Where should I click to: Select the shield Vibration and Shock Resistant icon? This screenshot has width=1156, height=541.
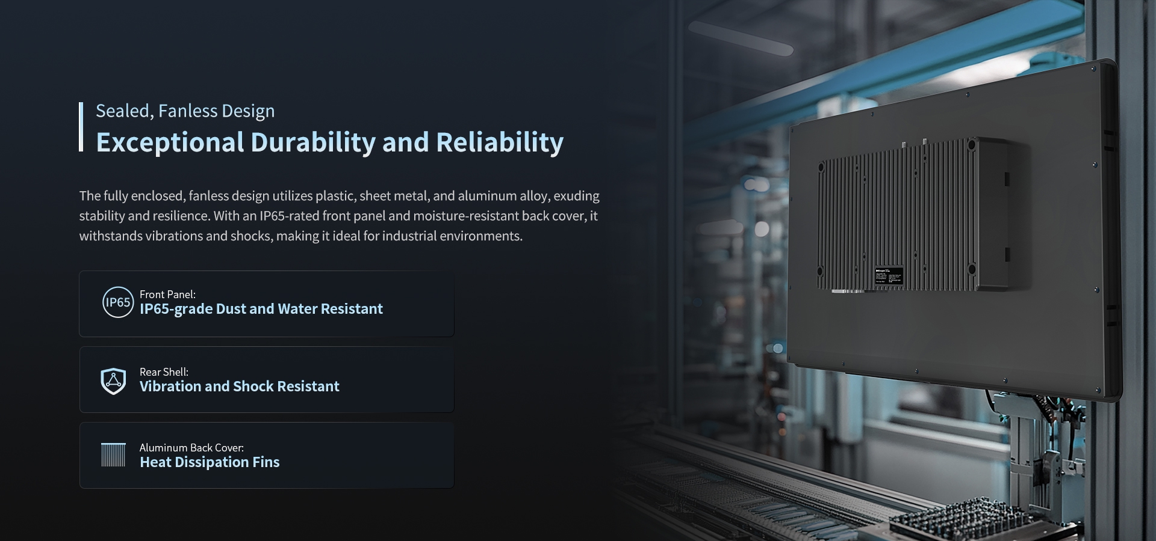point(113,380)
